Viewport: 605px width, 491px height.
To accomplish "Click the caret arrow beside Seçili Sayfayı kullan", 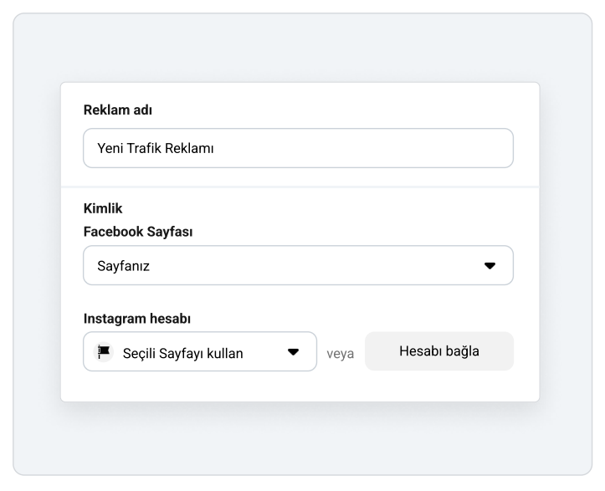I will (293, 352).
